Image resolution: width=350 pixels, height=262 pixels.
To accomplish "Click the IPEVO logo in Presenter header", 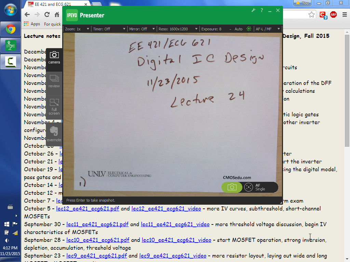I will click(x=72, y=15).
